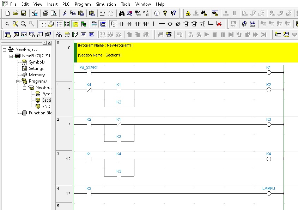
Task: Click the context help arrow-question icon
Action: click(x=173, y=13)
